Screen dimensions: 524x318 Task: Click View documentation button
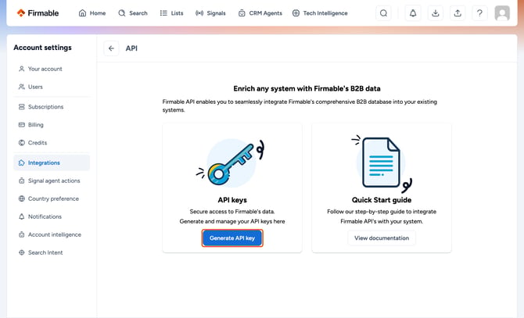pos(382,238)
